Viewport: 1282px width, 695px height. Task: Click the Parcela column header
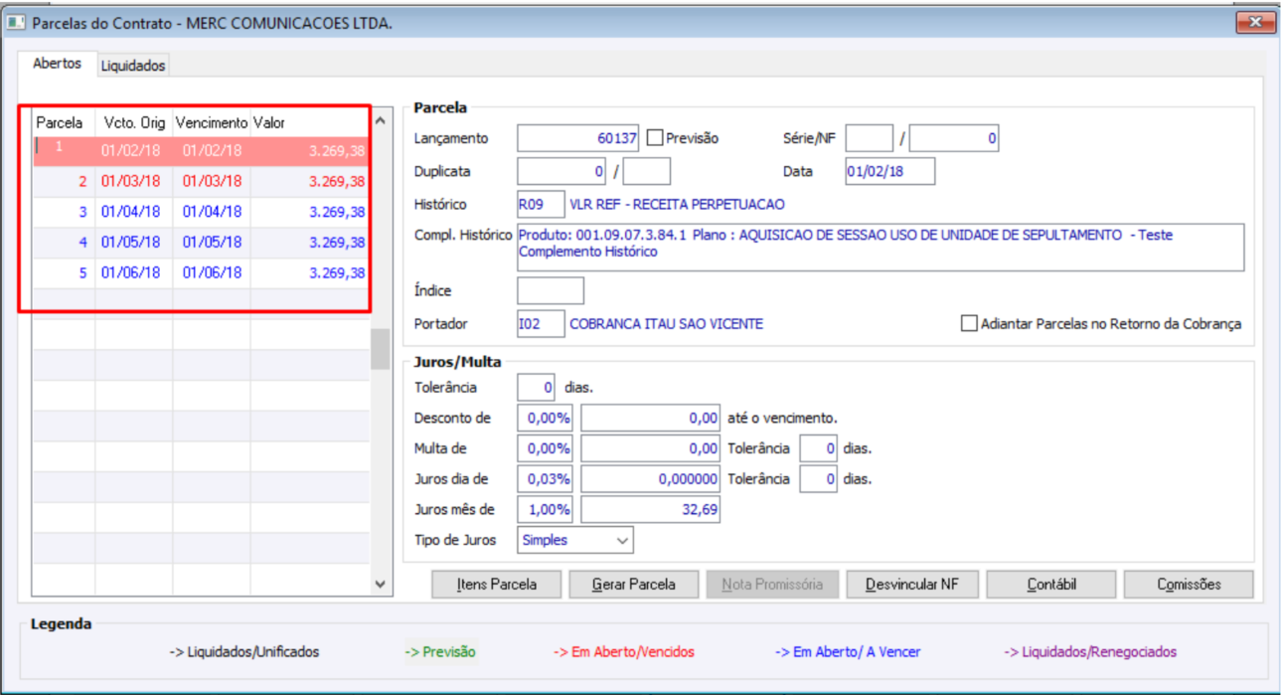pos(64,123)
